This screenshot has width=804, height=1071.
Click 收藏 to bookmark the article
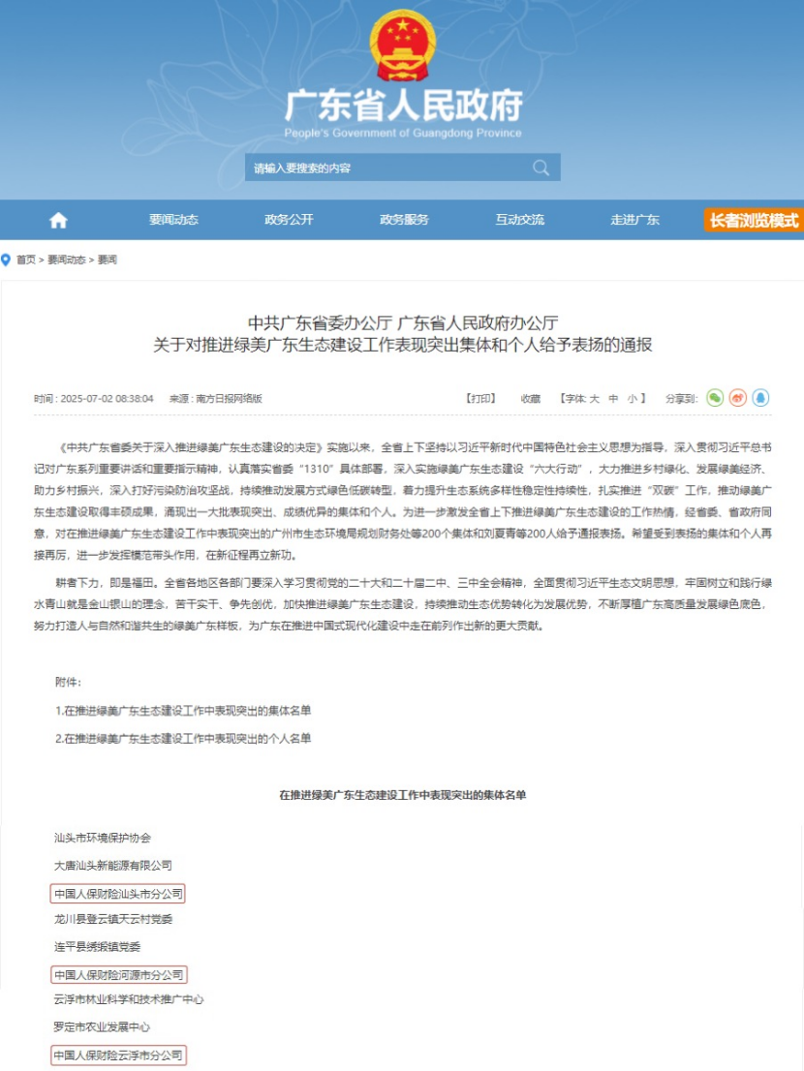530,399
